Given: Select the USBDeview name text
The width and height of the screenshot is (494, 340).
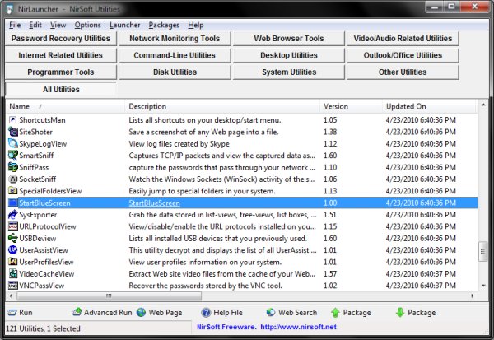Looking at the screenshot, I should pos(38,239).
